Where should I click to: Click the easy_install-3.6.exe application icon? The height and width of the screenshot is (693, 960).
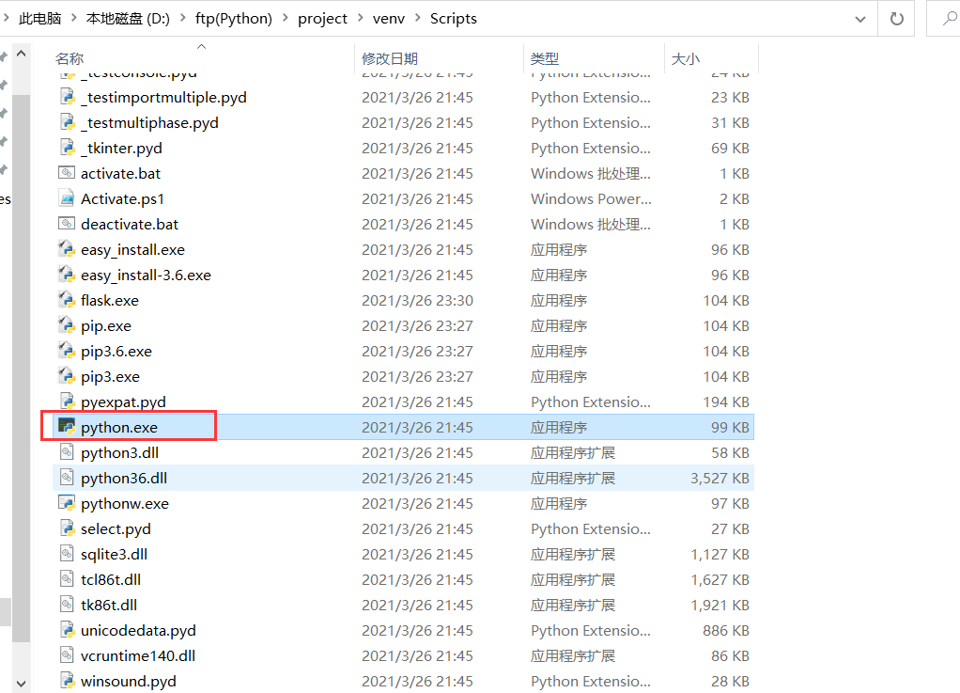(x=67, y=276)
